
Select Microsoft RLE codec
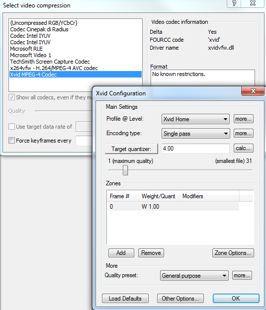(x=76, y=49)
